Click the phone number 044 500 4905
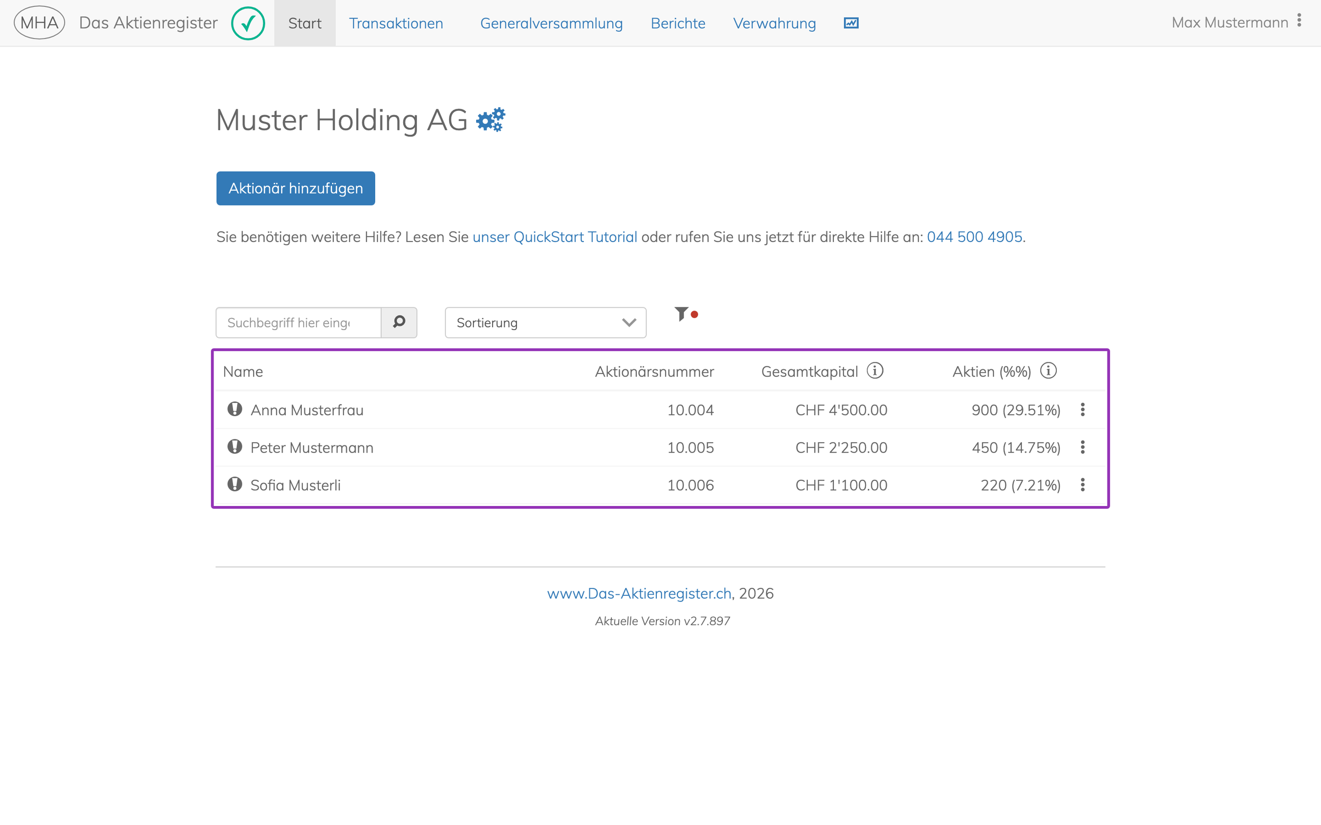Viewport: 1321px width, 825px height. pyautogui.click(x=974, y=237)
